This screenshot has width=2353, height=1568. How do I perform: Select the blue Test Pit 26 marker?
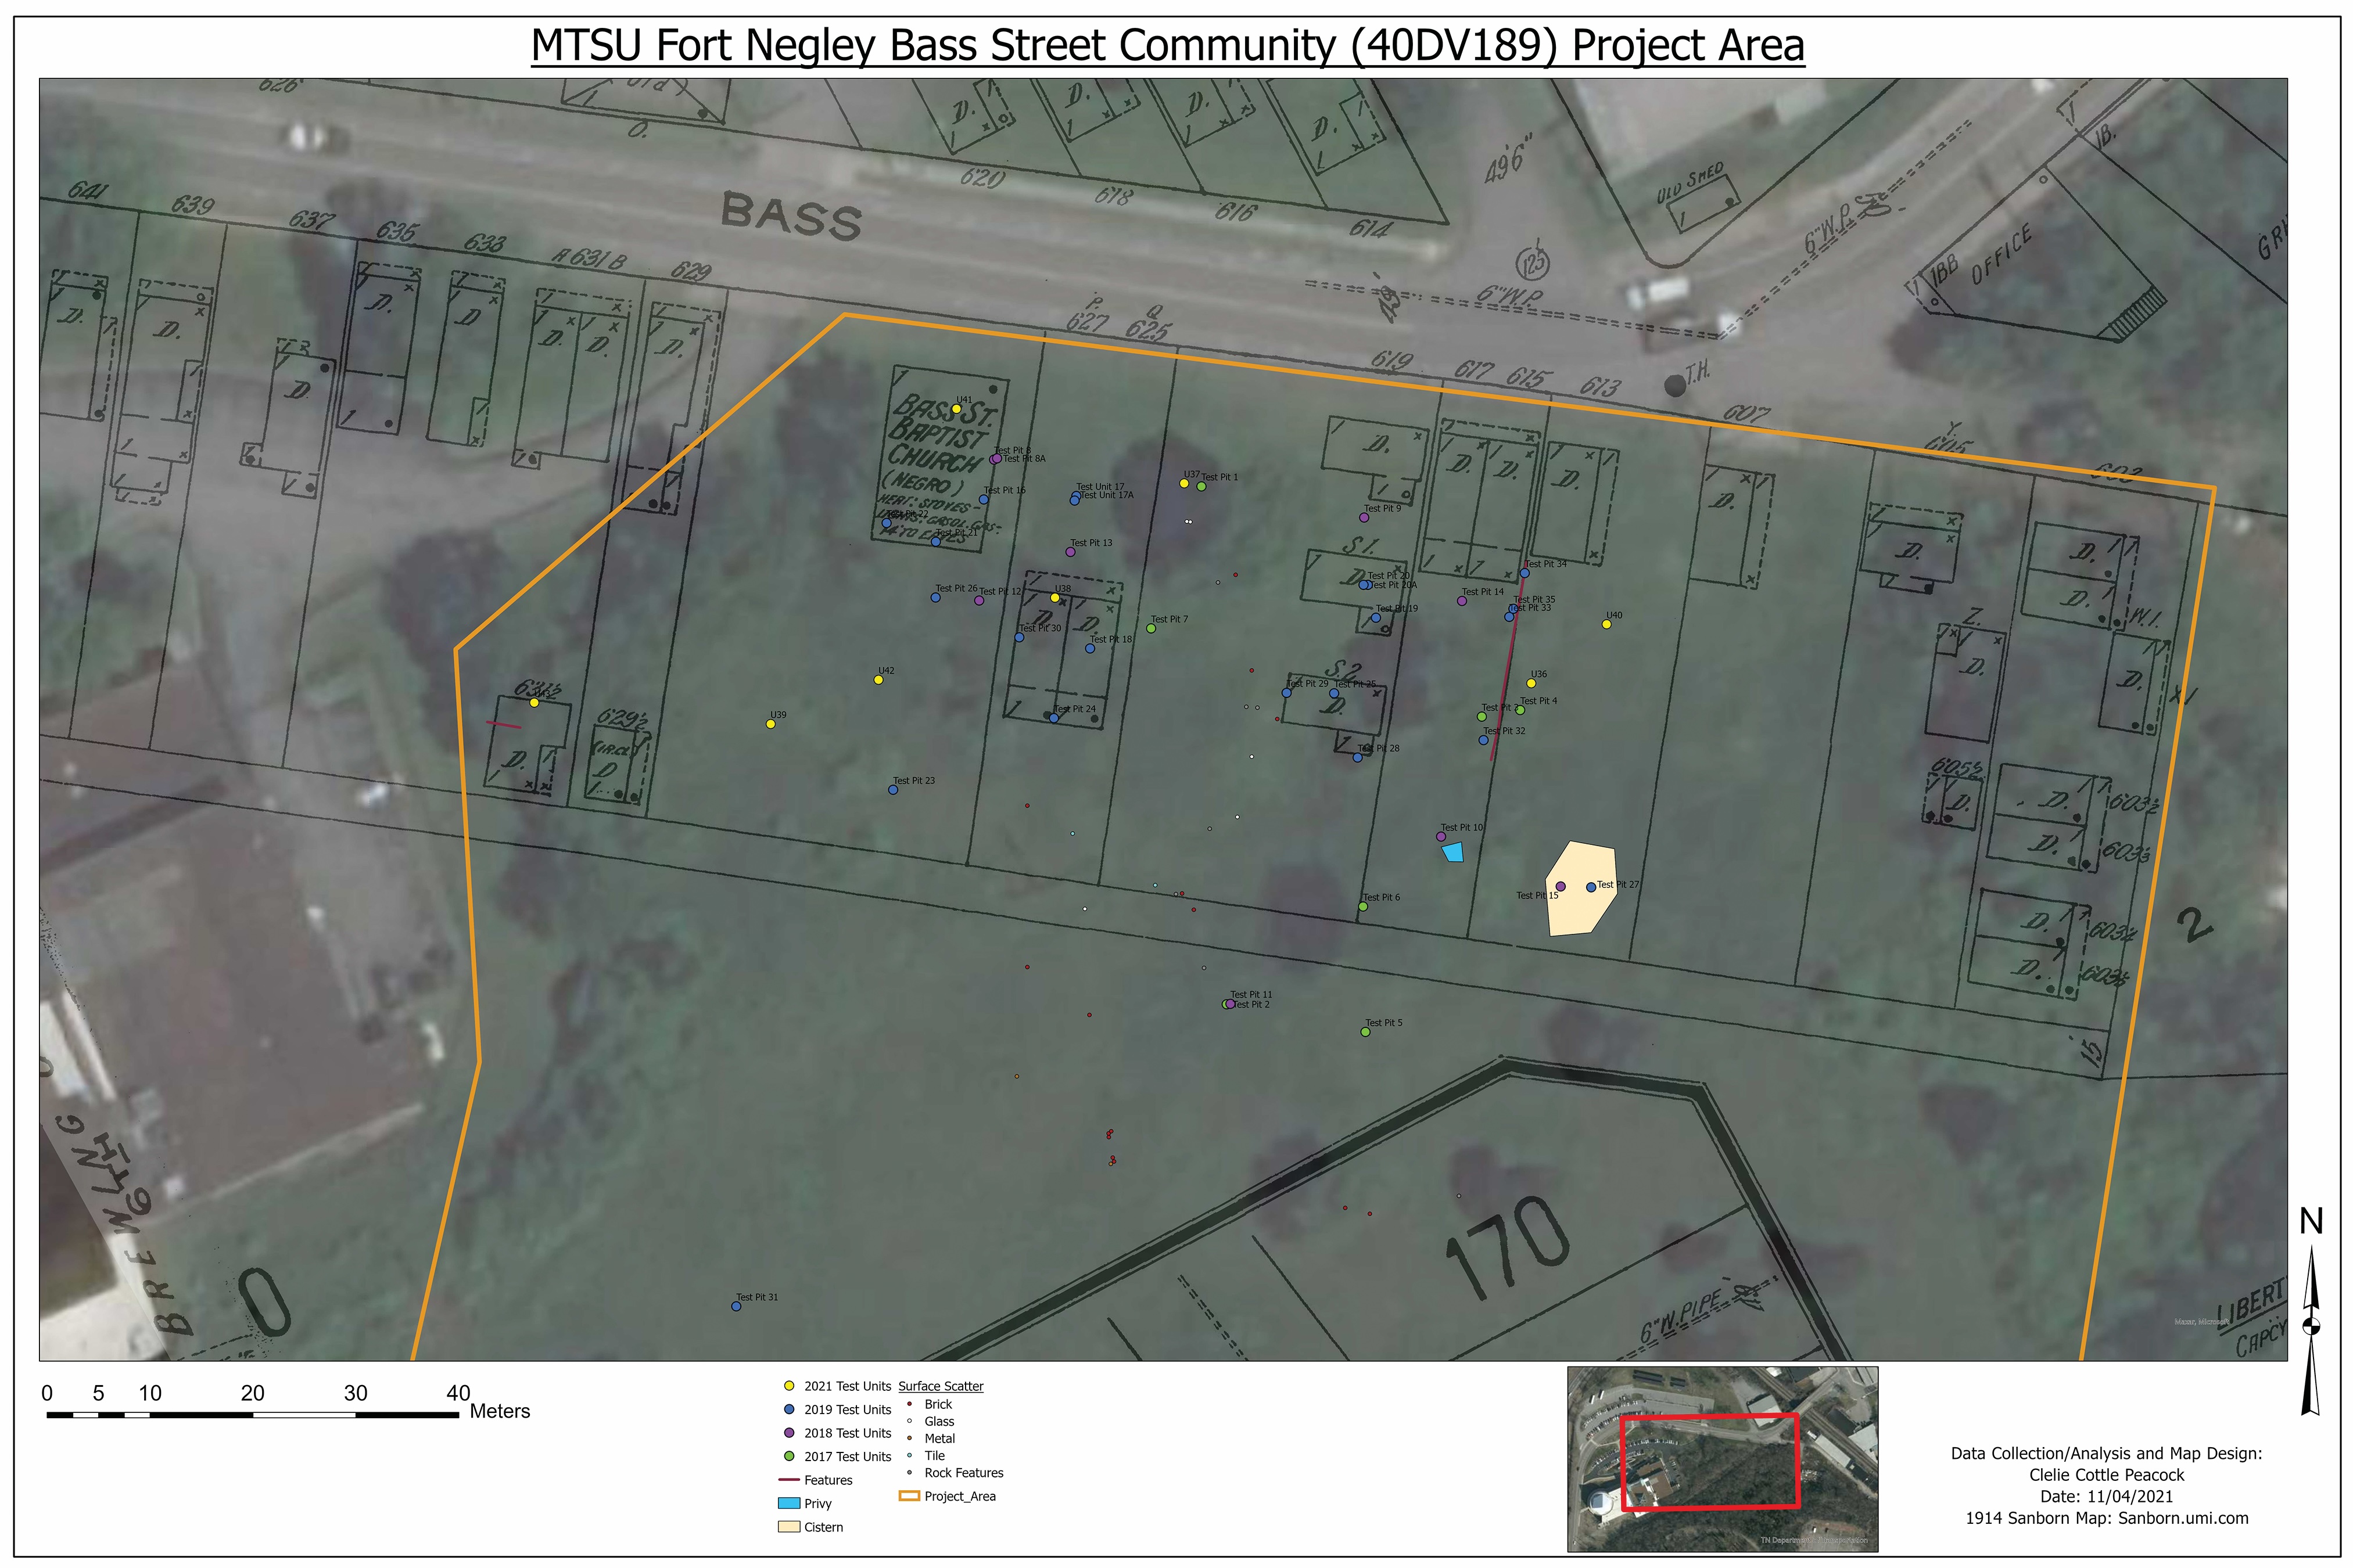click(935, 598)
